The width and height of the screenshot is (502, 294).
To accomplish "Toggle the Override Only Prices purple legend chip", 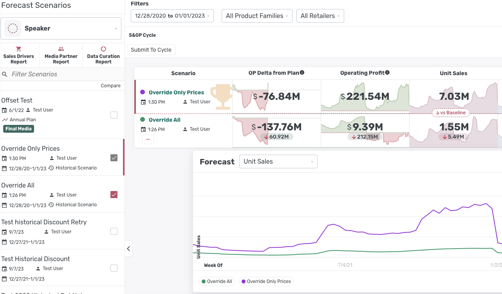I will pos(266,281).
